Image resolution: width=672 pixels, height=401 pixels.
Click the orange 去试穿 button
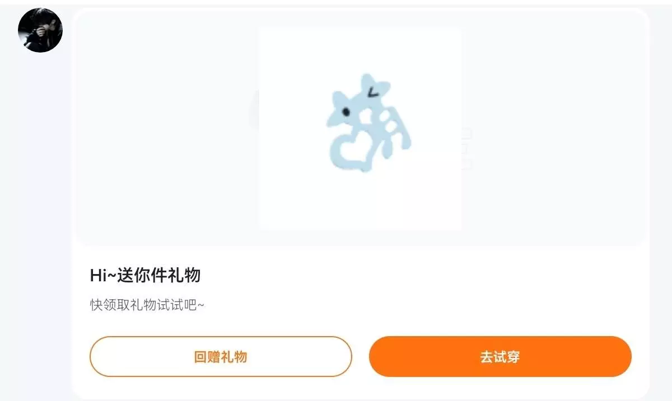click(x=500, y=357)
